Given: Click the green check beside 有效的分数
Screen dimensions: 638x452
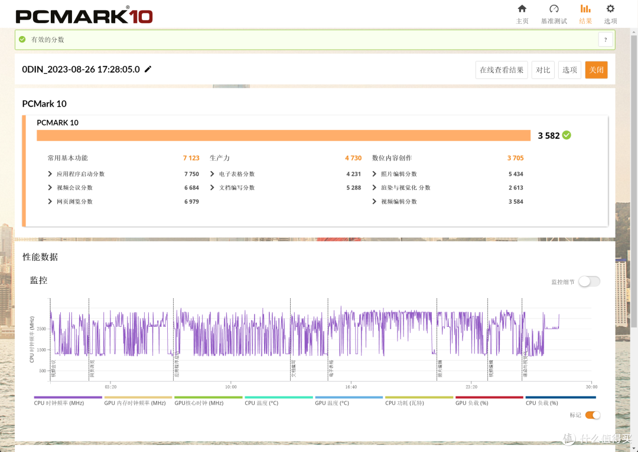Looking at the screenshot, I should tap(22, 40).
